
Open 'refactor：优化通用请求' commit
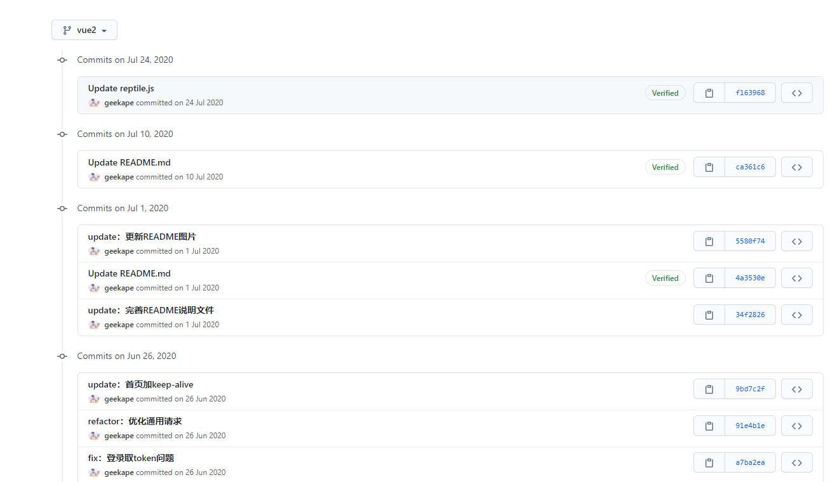pos(135,421)
